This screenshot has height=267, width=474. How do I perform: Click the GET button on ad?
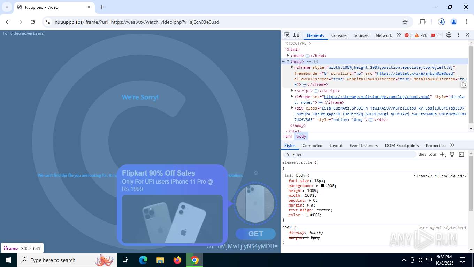(255, 234)
